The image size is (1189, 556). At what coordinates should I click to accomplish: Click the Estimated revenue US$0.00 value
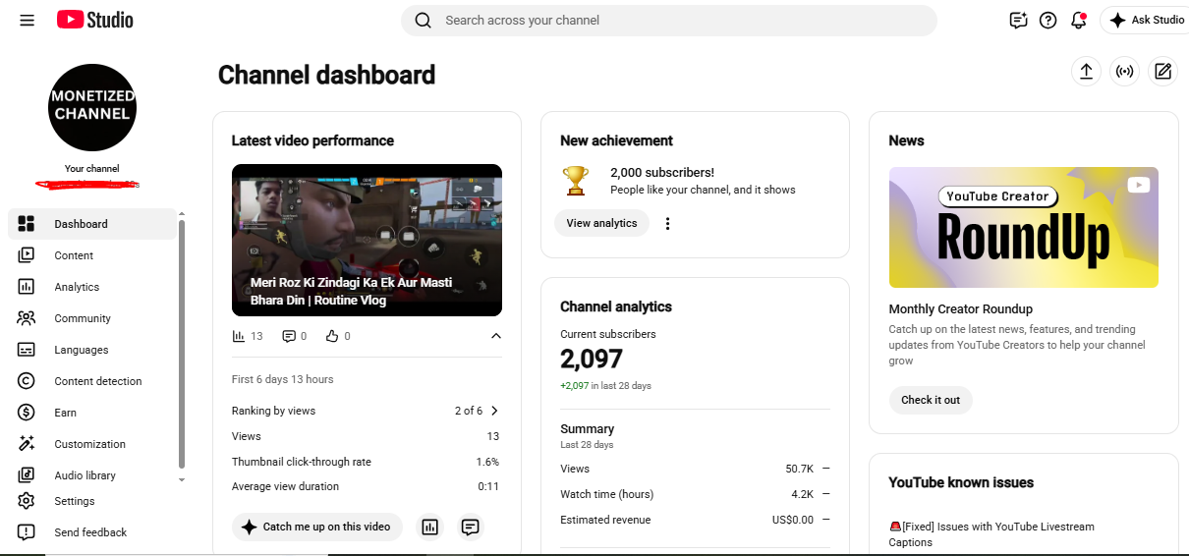tap(793, 520)
